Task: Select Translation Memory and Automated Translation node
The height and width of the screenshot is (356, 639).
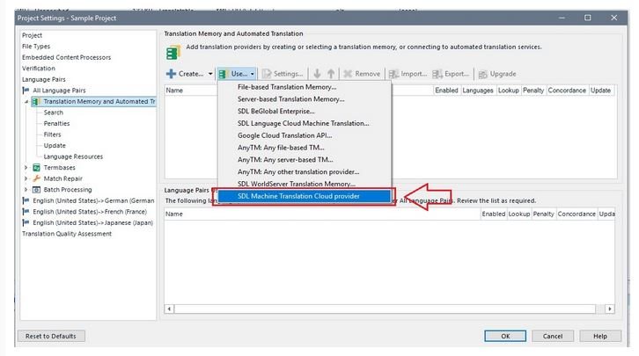Action: point(99,101)
